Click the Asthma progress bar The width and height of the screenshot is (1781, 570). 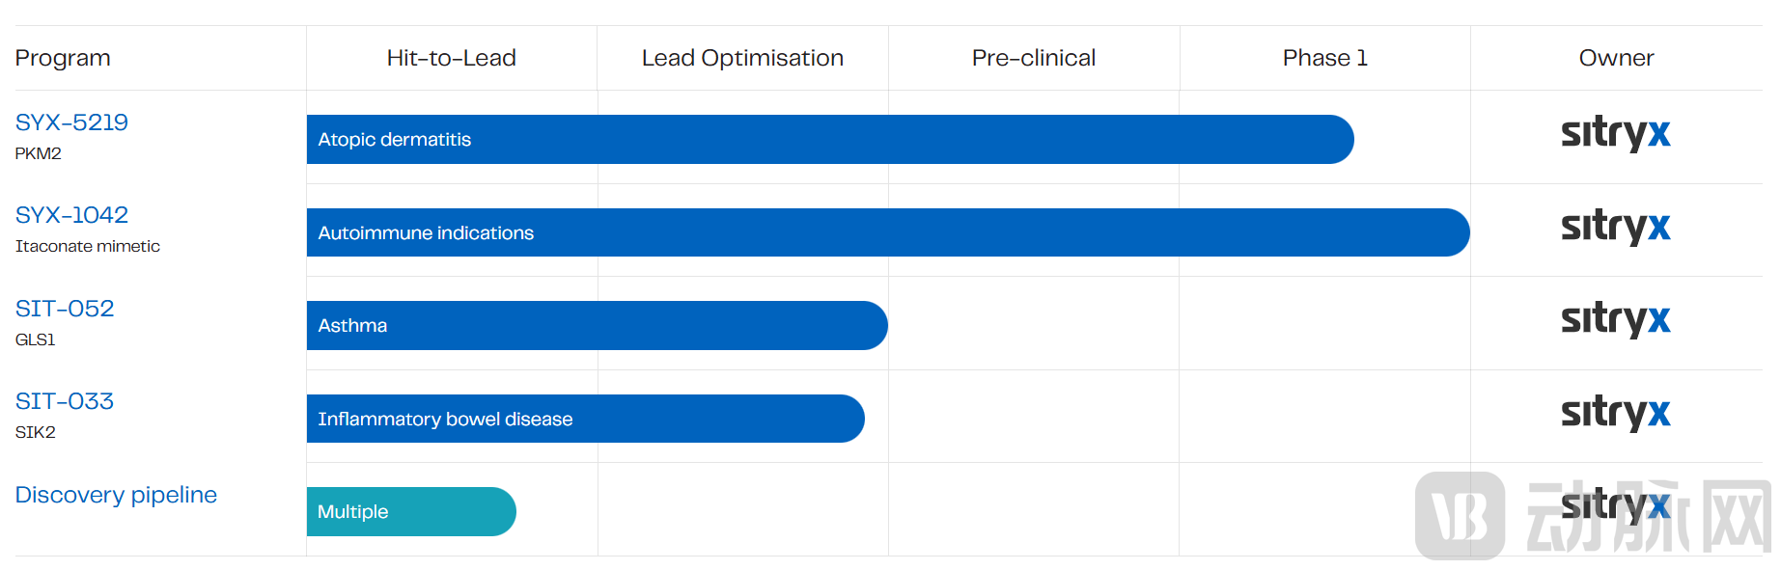click(x=597, y=326)
